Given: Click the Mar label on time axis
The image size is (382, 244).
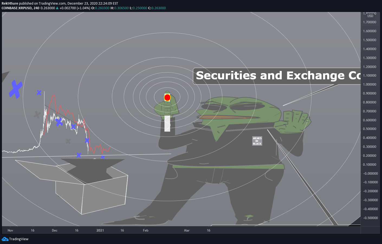Looking at the screenshot, I should tap(187, 230).
